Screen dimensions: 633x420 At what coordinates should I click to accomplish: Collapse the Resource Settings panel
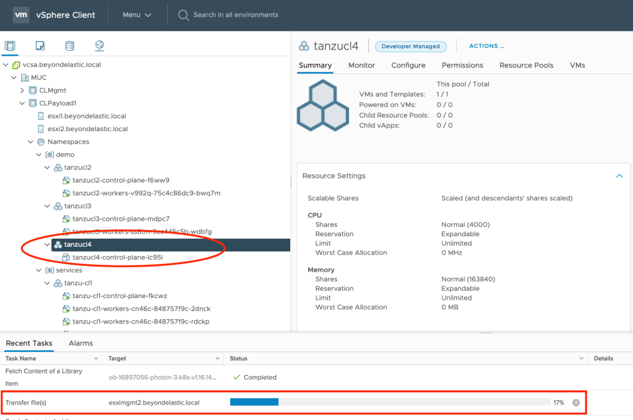click(x=619, y=176)
